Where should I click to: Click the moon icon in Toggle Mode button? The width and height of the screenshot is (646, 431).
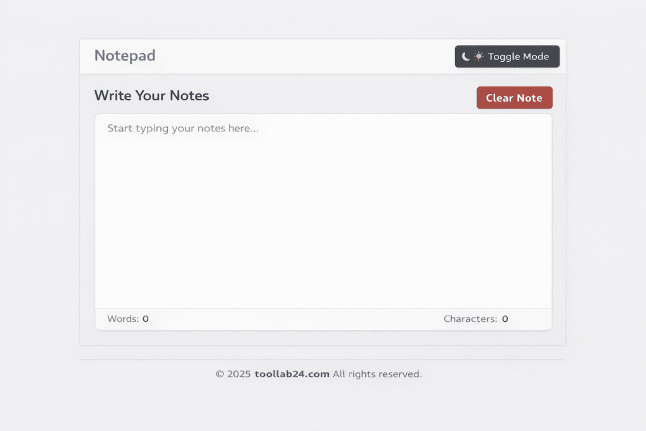tap(466, 56)
